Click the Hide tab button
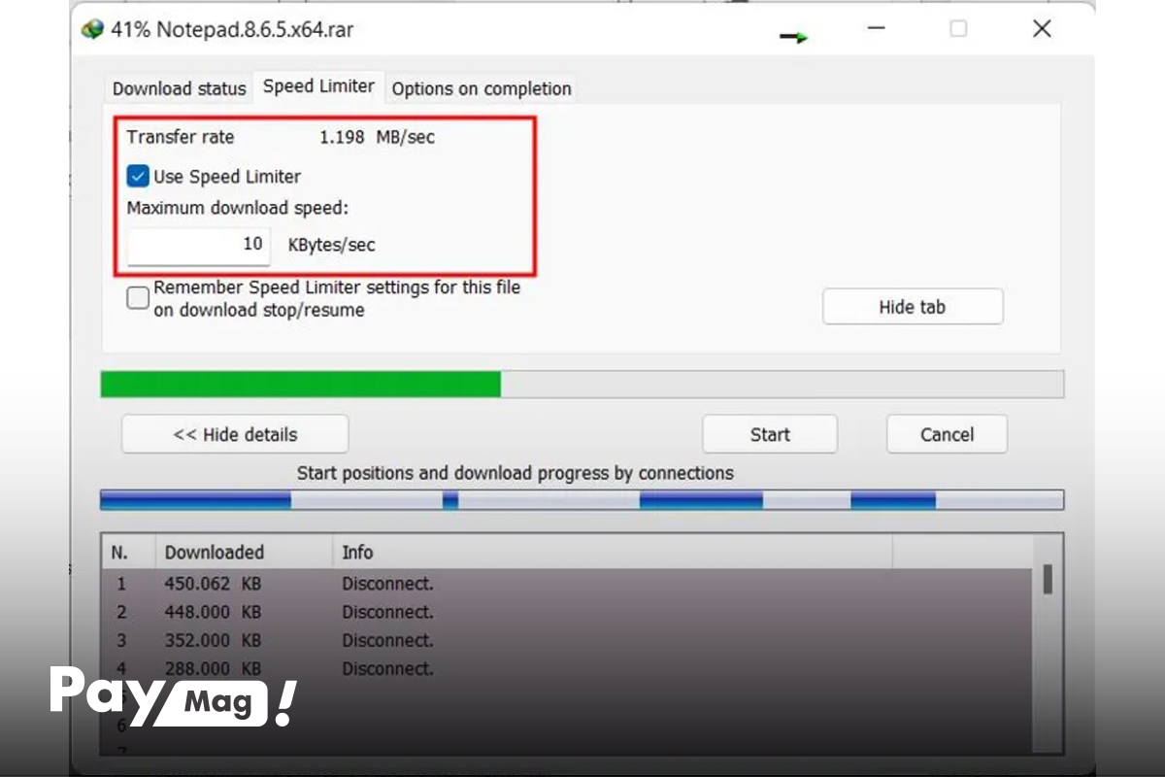The width and height of the screenshot is (1165, 777). (913, 307)
